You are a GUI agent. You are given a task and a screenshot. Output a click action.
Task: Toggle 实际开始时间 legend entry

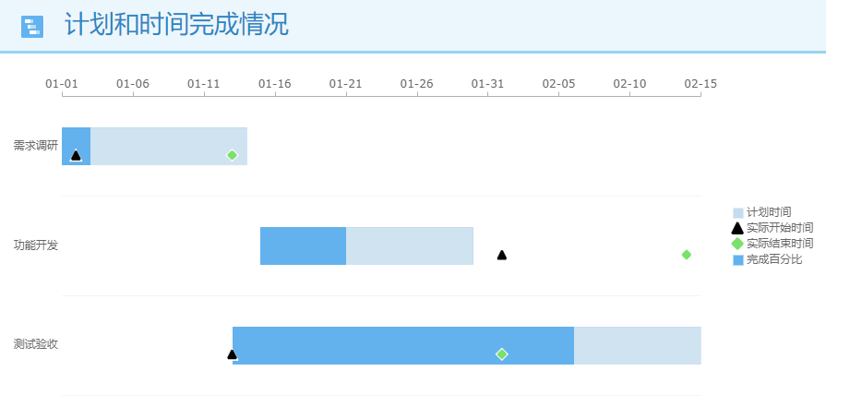pyautogui.click(x=772, y=228)
